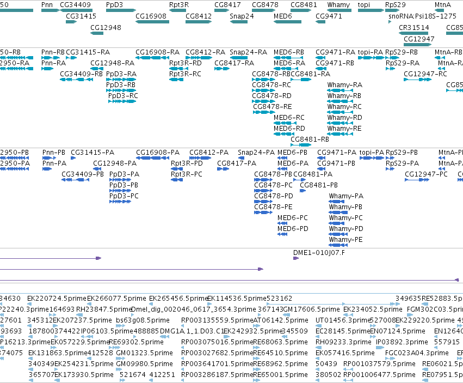The image size is (463, 383).
Task: Select the Whamy-PE protein feature
Action: click(x=338, y=245)
